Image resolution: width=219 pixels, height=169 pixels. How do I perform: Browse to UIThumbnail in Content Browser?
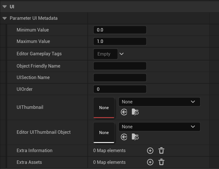point(135,112)
